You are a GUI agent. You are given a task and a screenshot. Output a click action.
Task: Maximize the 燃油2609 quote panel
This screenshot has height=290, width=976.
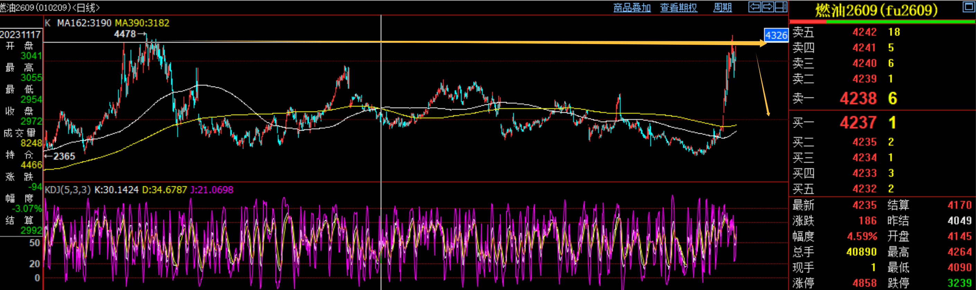click(968, 7)
